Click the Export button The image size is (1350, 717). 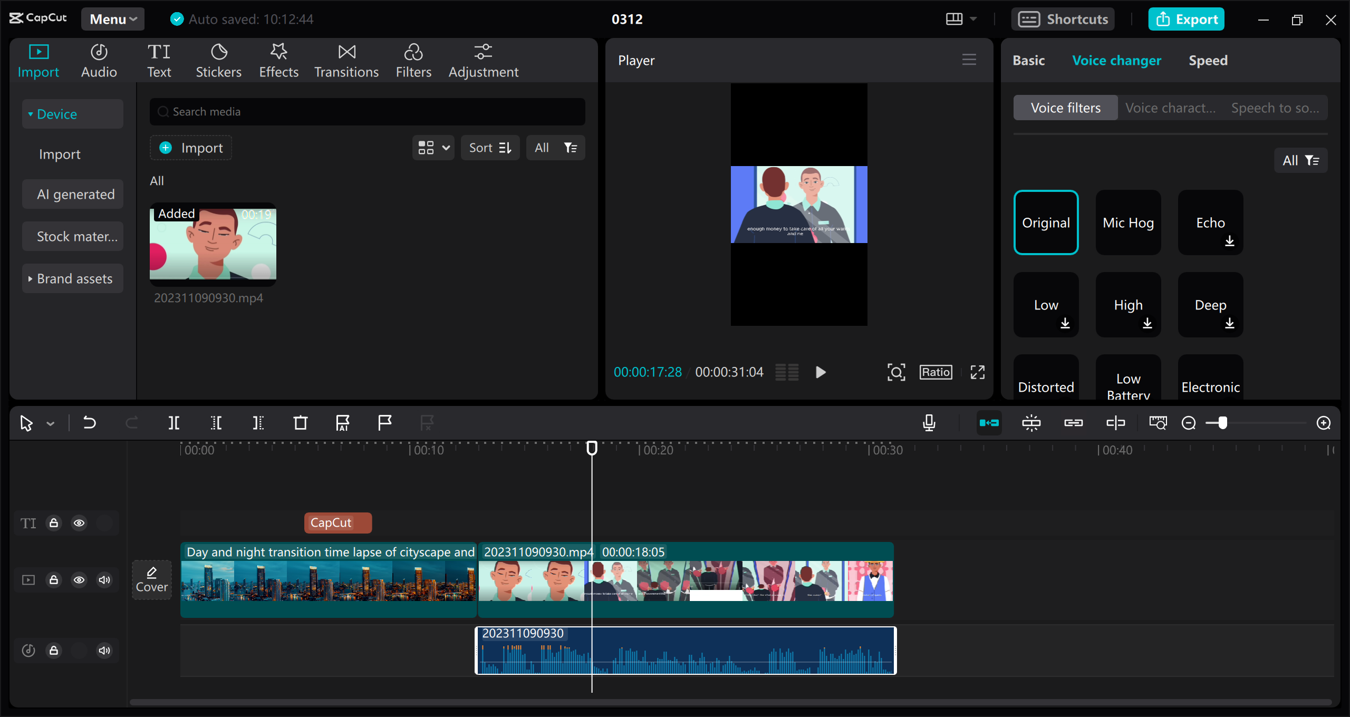pyautogui.click(x=1186, y=19)
